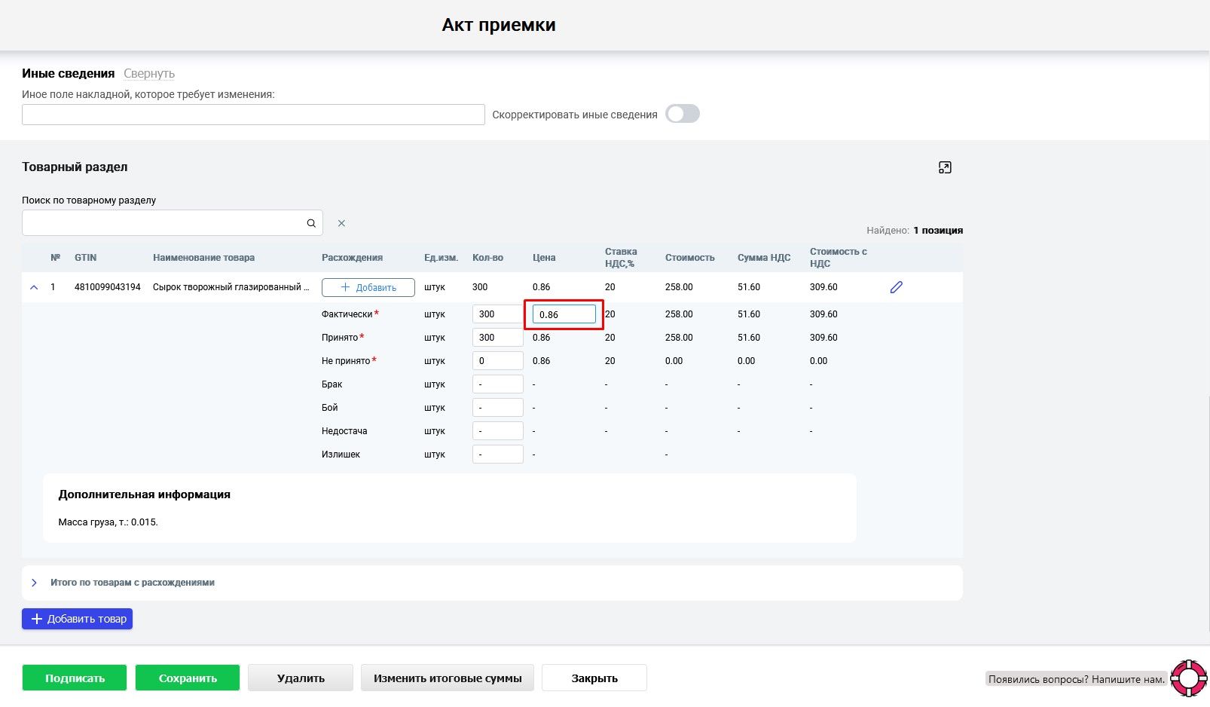Viewport: 1210px width, 707px height.
Task: Click the 'Брак' quantity input
Action: pos(497,384)
